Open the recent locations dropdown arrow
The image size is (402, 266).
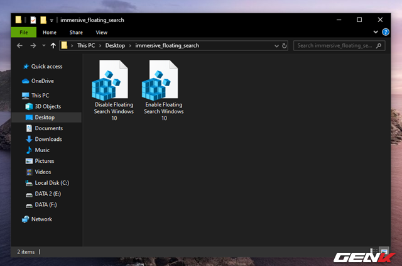click(44, 45)
